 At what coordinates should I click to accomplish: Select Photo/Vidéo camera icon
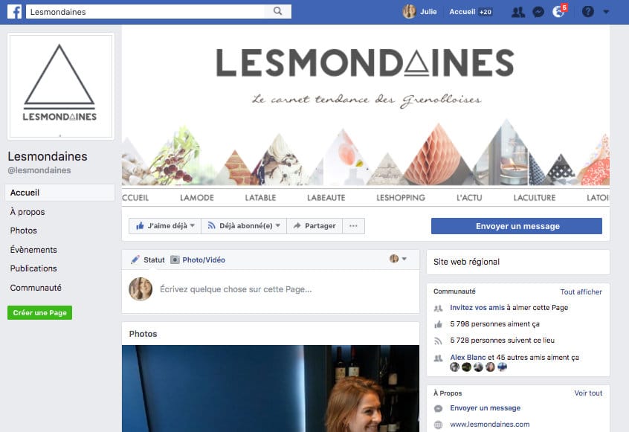click(175, 260)
